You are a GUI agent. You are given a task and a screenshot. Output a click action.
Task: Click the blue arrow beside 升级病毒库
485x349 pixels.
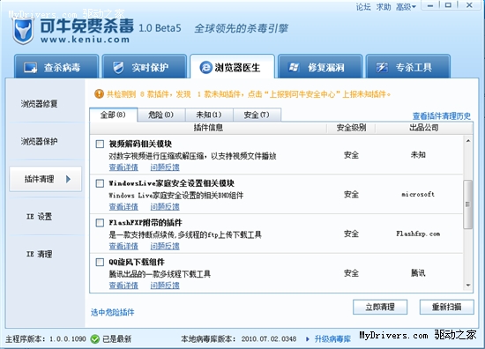[x=308, y=339]
